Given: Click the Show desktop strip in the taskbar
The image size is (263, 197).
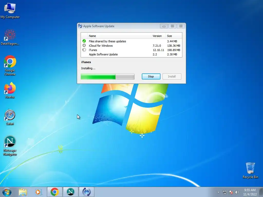Looking at the screenshot, I should 261,192.
